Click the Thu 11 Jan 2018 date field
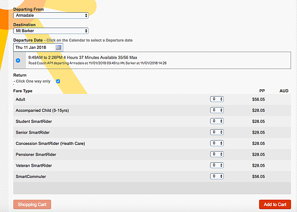 point(38,47)
